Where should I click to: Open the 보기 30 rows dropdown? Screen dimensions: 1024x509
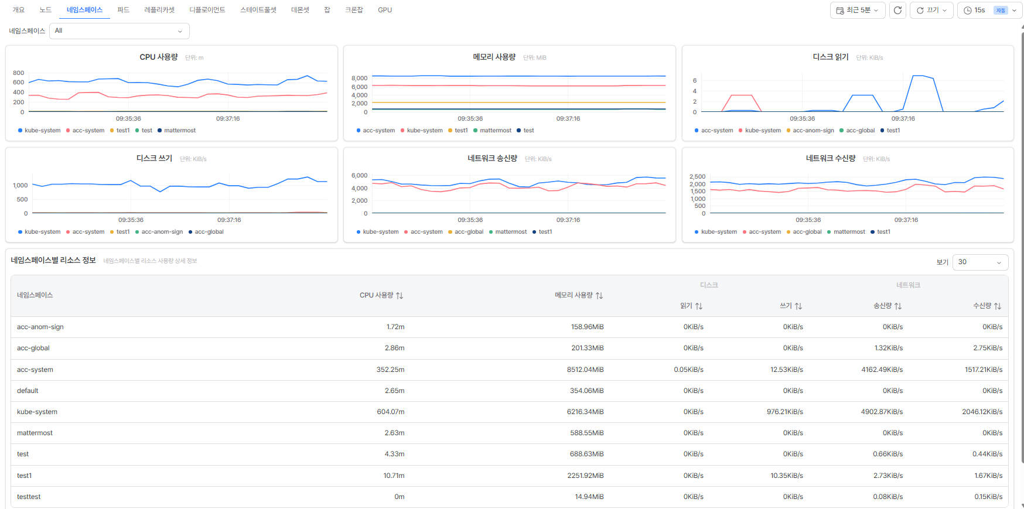[x=980, y=262]
